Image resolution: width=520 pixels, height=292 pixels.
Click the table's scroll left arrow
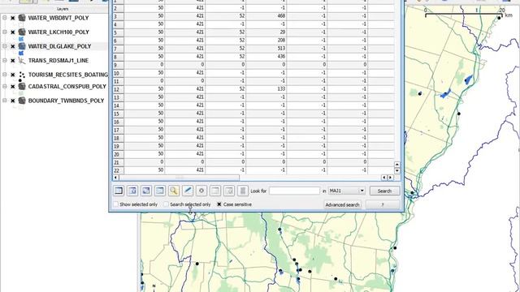(x=115, y=178)
